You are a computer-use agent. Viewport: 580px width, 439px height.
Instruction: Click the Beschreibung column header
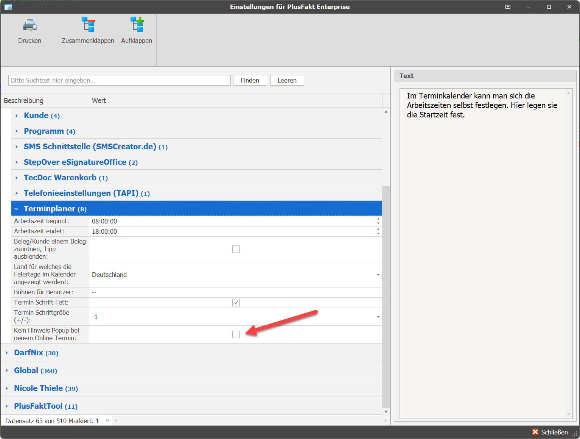[45, 101]
